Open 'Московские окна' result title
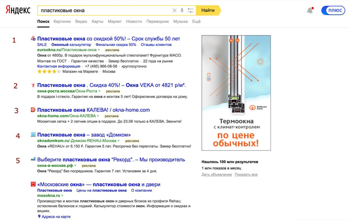Screen dimensions: 349x220 [x=99, y=185]
